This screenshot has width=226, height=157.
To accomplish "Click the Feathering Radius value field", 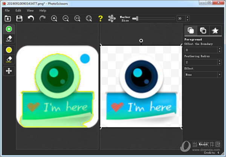I will pyautogui.click(x=201, y=62).
